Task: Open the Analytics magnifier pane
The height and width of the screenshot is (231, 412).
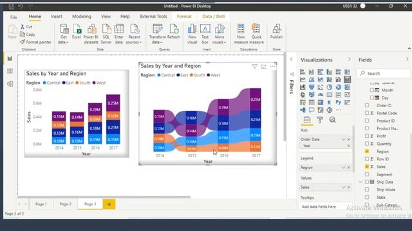Action: click(333, 120)
